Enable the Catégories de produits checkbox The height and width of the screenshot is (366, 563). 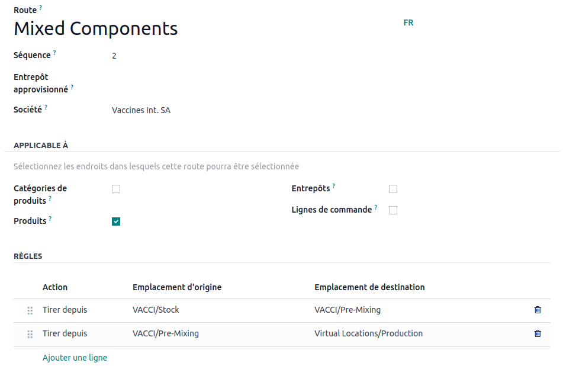[x=116, y=189]
